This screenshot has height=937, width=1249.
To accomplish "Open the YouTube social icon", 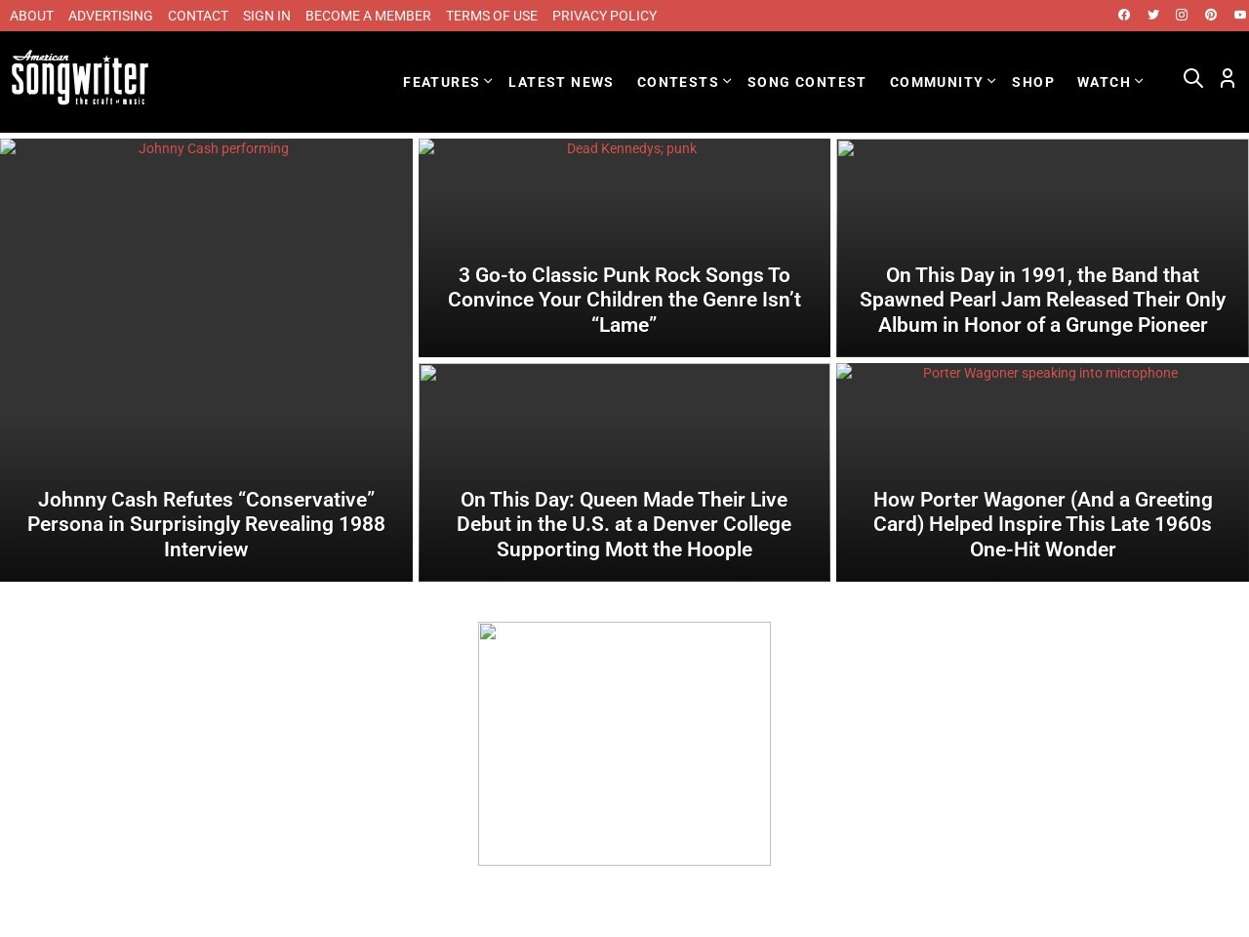I will [1240, 15].
